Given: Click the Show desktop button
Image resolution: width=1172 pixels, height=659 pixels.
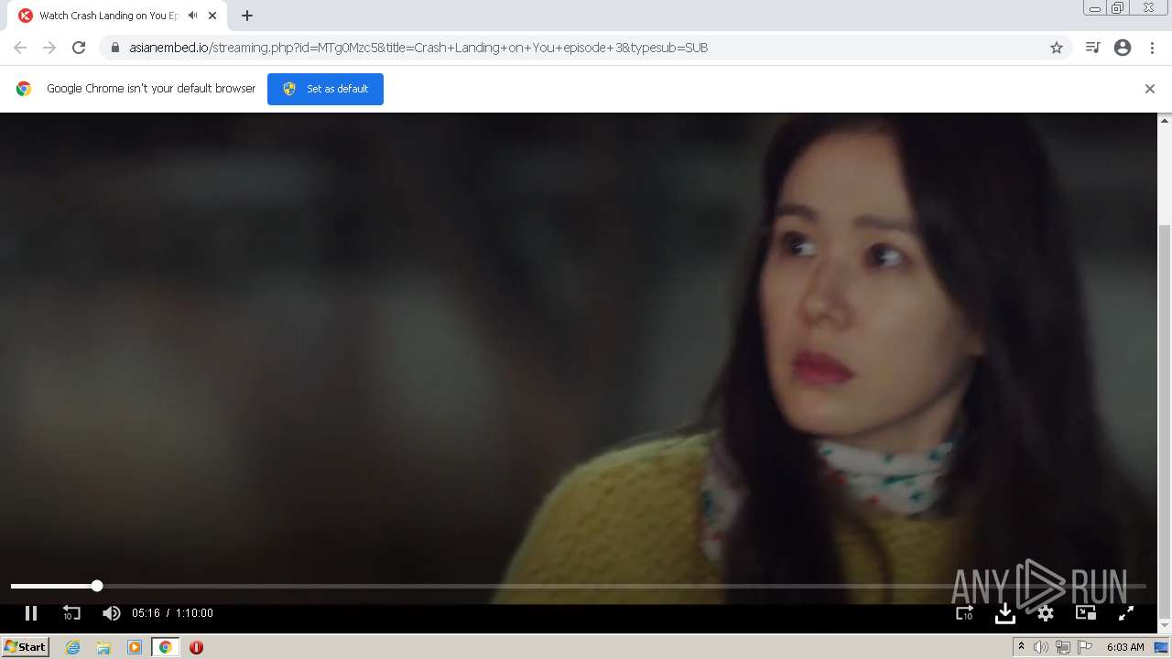Looking at the screenshot, I should (x=1161, y=647).
